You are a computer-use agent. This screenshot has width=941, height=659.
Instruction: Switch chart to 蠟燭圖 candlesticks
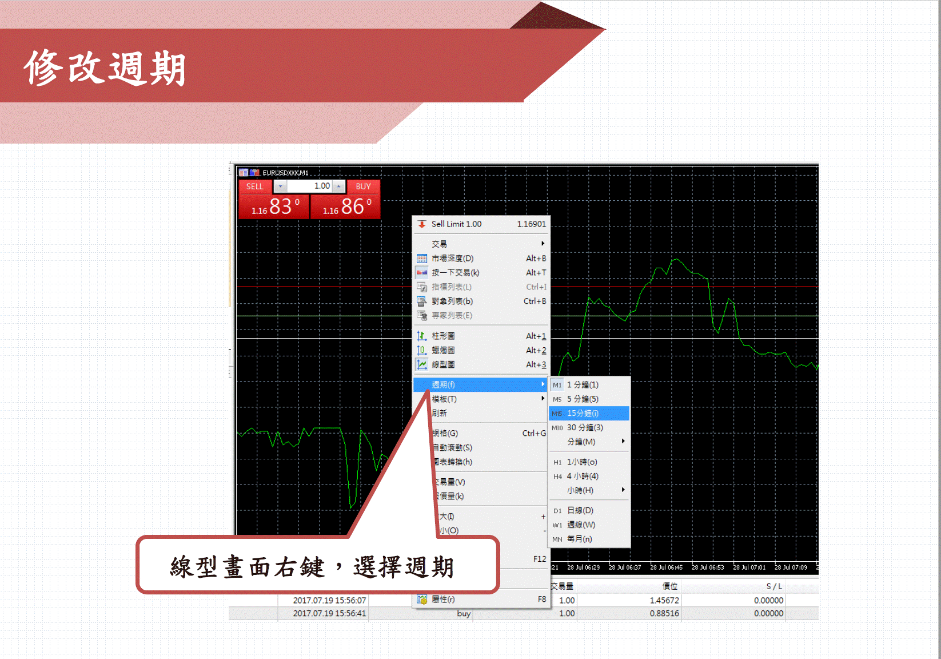pos(481,350)
